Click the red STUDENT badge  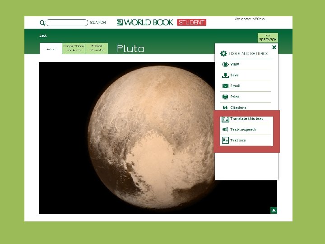pyautogui.click(x=191, y=23)
